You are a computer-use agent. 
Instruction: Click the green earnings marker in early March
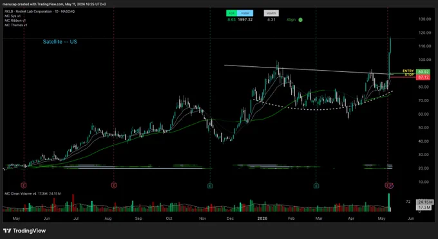point(316,185)
